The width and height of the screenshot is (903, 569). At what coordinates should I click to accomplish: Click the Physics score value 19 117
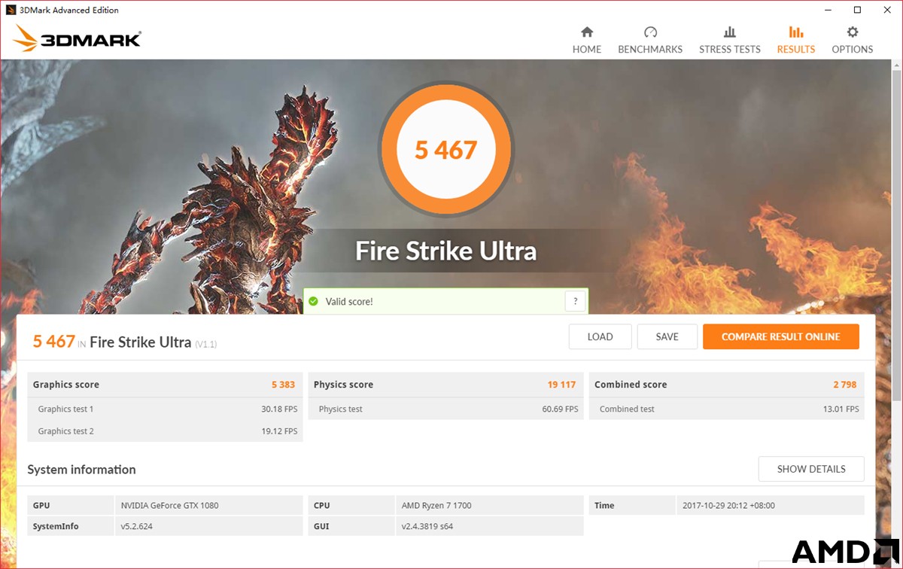coord(561,385)
